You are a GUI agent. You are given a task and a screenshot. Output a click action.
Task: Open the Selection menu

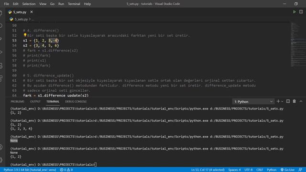[29, 4]
